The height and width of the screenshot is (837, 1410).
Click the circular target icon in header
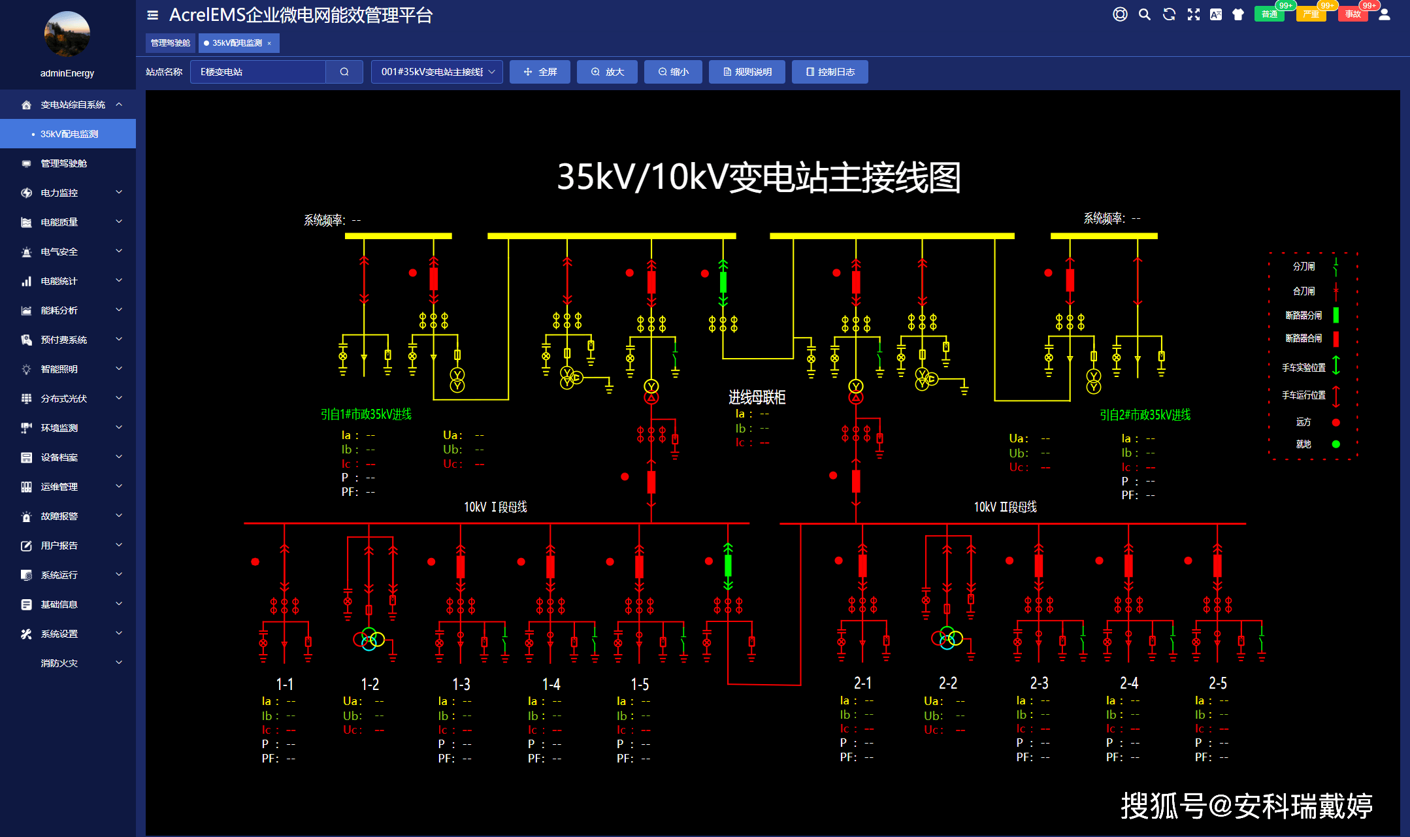click(1120, 14)
